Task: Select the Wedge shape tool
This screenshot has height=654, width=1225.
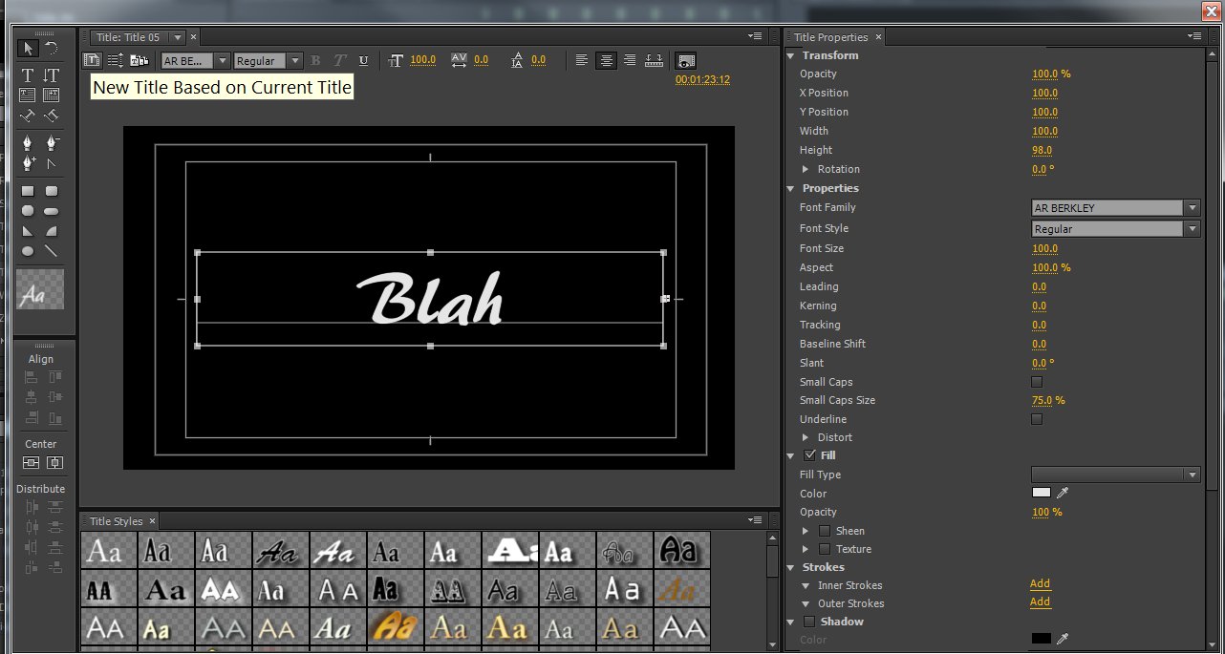Action: pos(28,231)
